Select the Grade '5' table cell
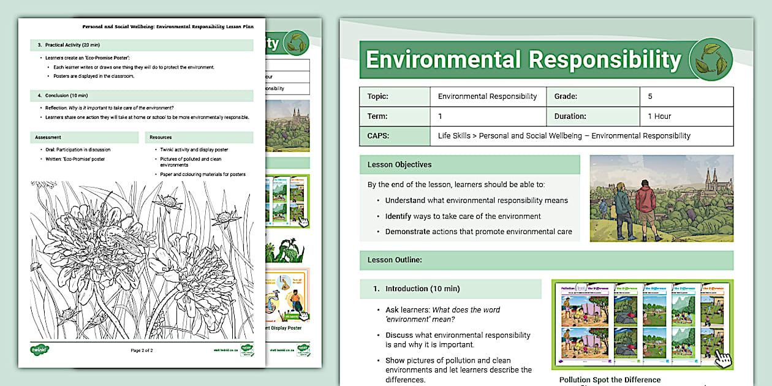The width and height of the screenshot is (772, 386). (x=686, y=96)
